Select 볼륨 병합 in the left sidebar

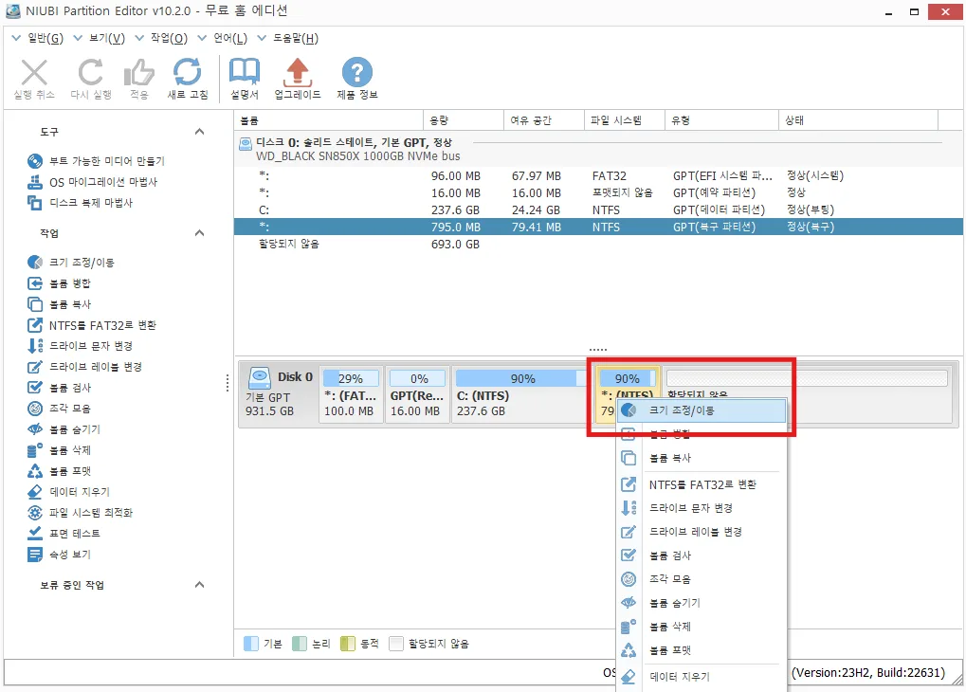[x=59, y=283]
